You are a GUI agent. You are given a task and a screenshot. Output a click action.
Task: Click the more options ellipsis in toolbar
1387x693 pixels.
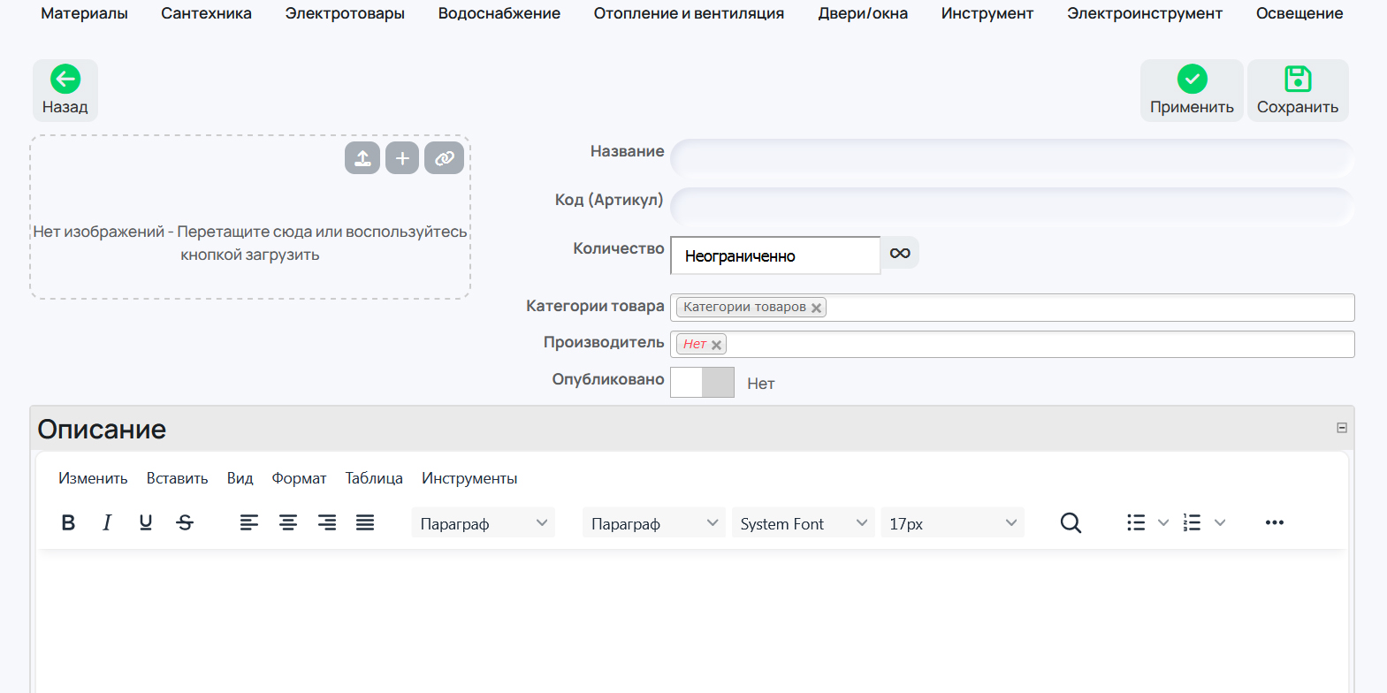[1274, 522]
